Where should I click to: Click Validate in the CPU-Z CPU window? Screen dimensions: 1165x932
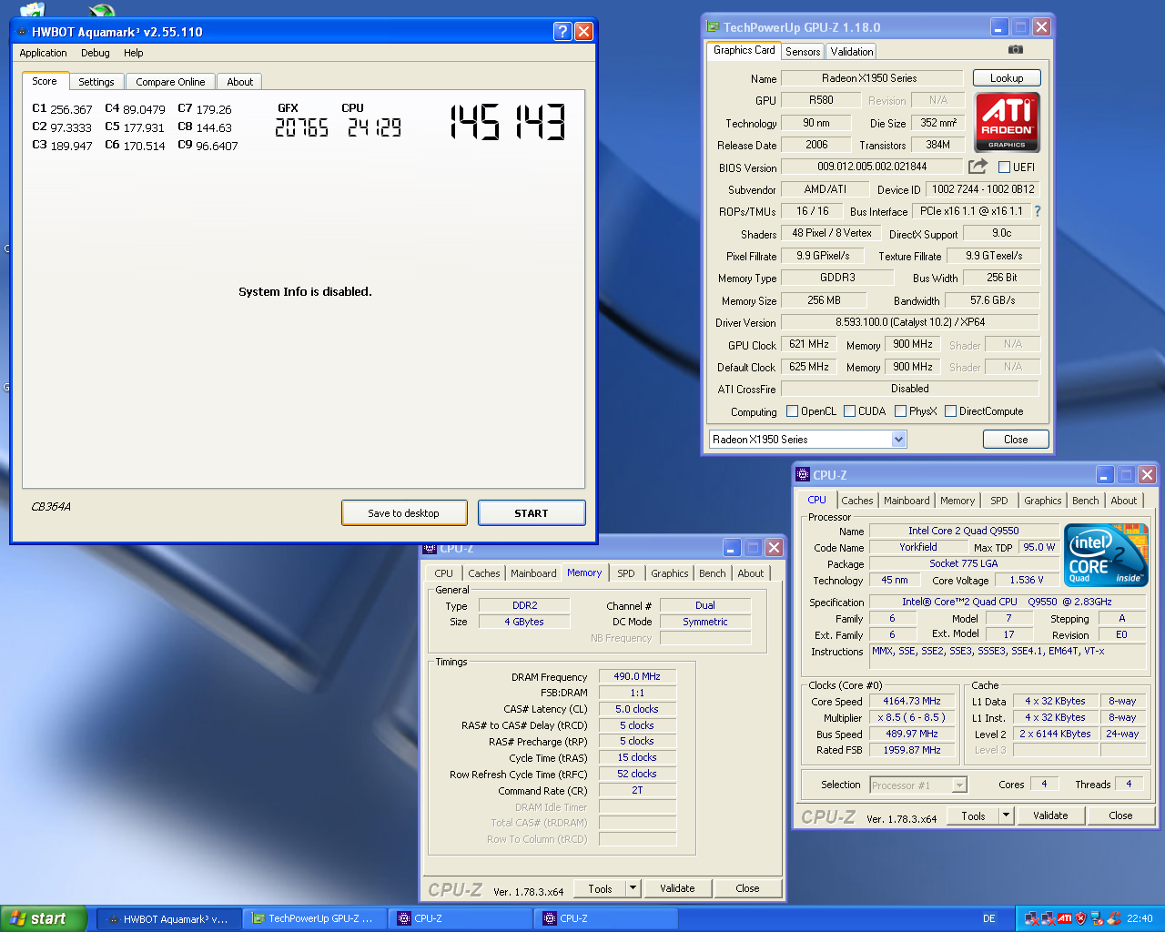coord(1050,815)
